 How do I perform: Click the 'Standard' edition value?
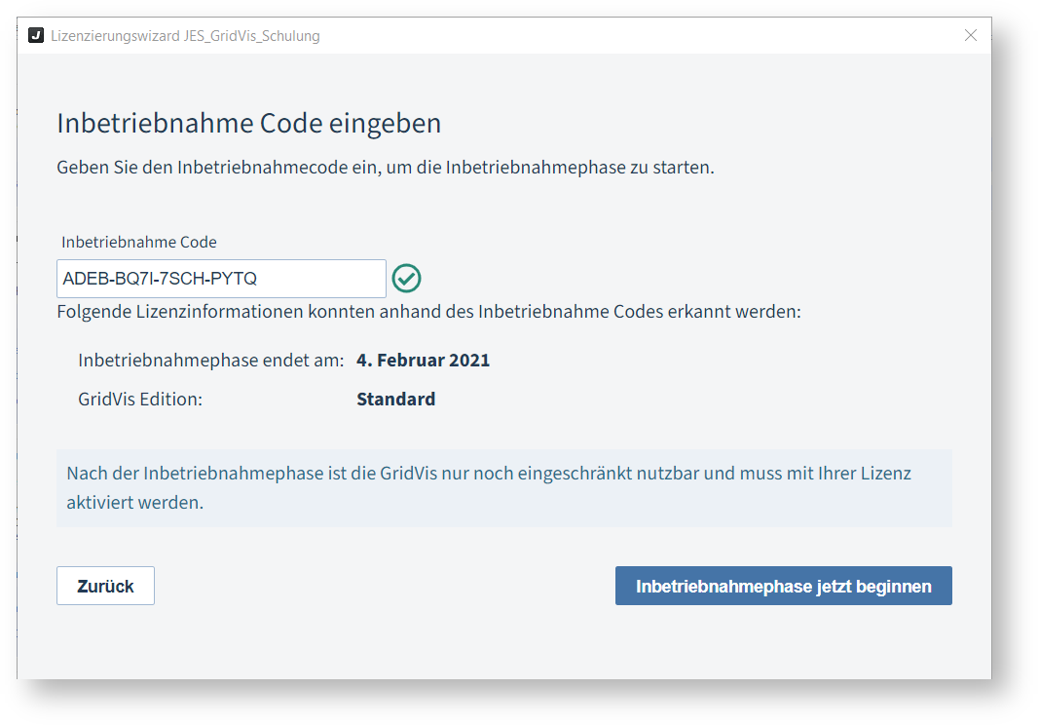click(x=395, y=400)
